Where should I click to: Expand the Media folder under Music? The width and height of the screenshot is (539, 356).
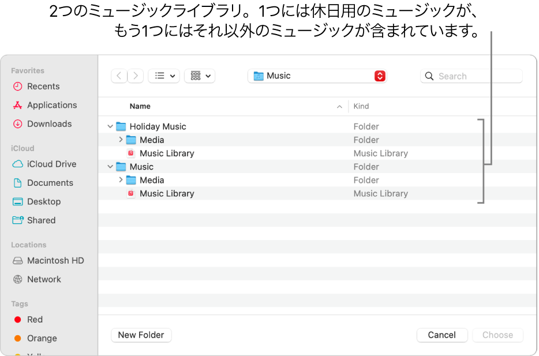pyautogui.click(x=121, y=179)
